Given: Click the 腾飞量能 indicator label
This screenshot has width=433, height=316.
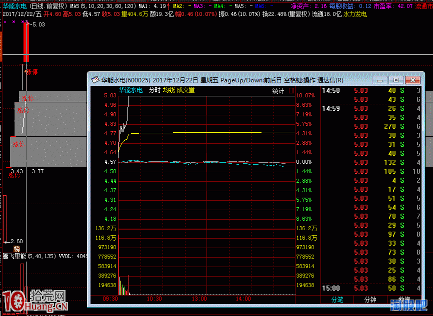Looking at the screenshot, I should tap(14, 256).
